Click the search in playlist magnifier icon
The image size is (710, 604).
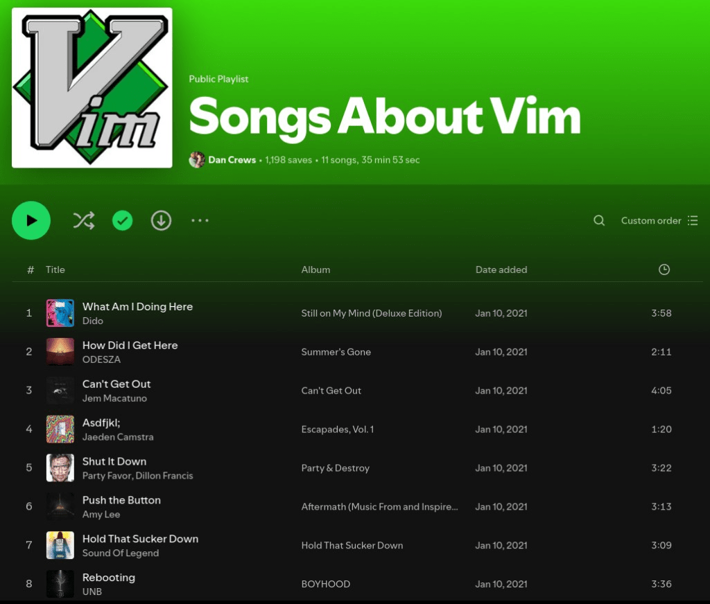(599, 221)
